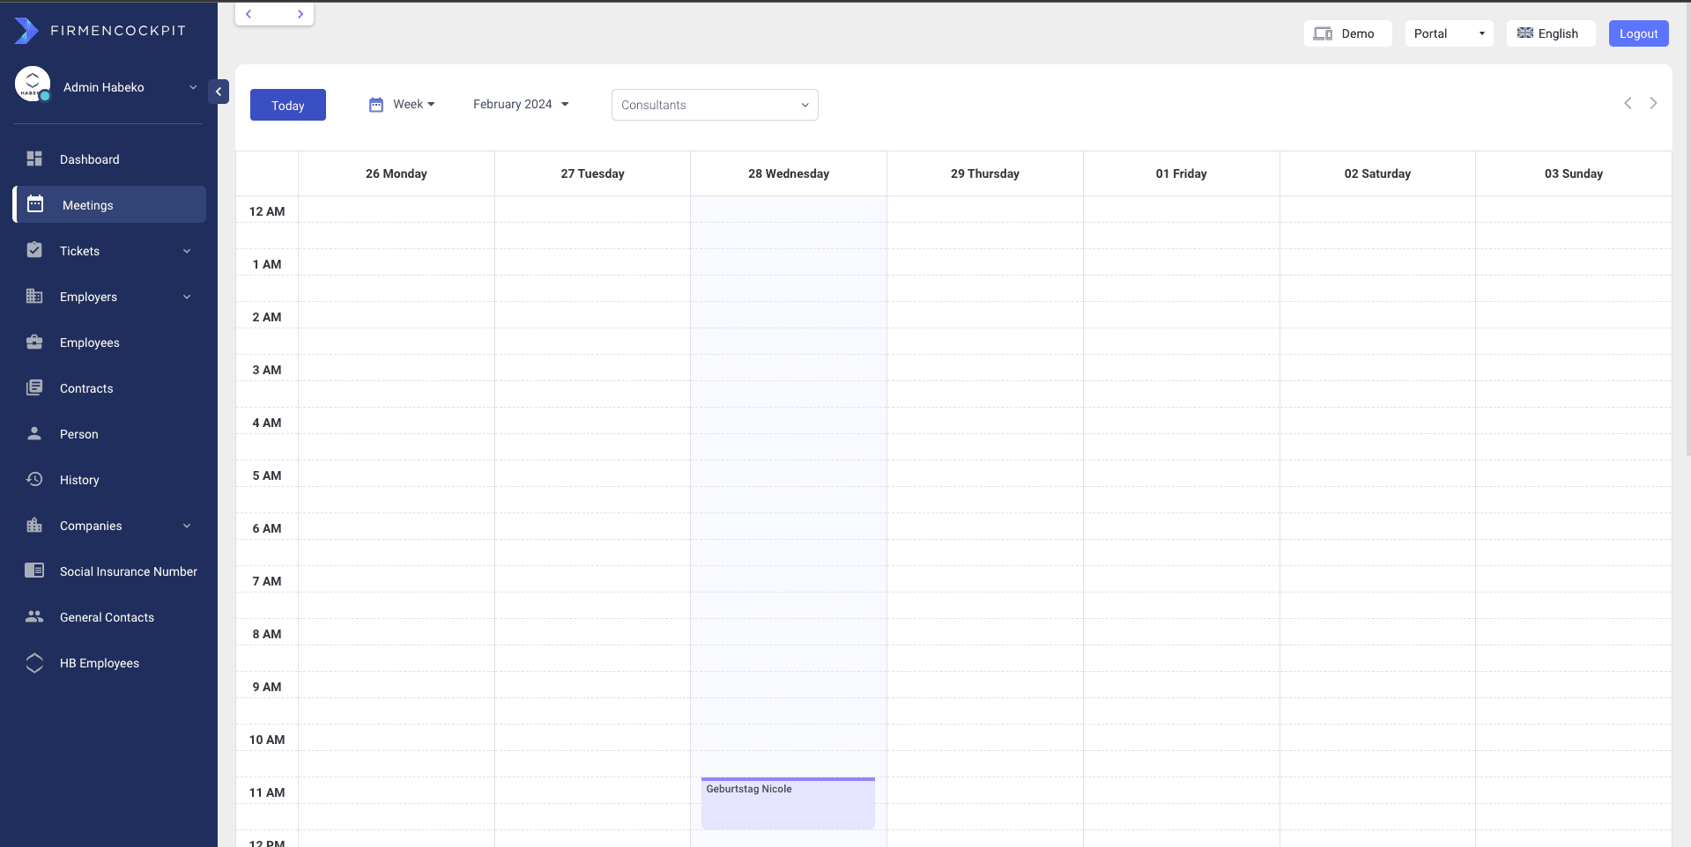Screen dimensions: 1691x847
Task: Go to the Person section
Action: pos(109,434)
